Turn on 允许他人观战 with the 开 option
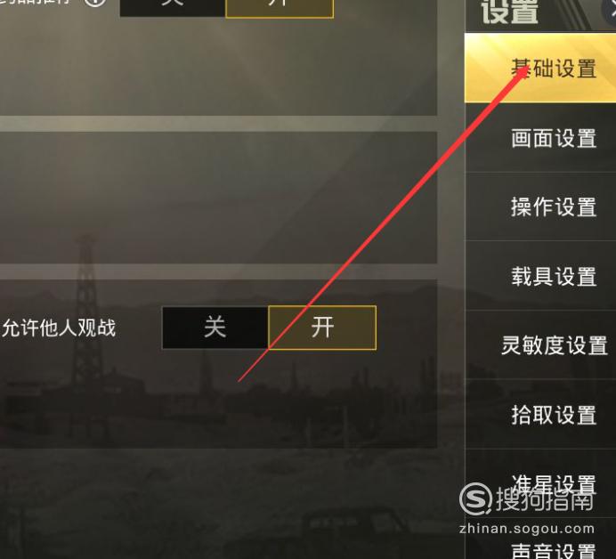The image size is (616, 559). click(x=322, y=328)
